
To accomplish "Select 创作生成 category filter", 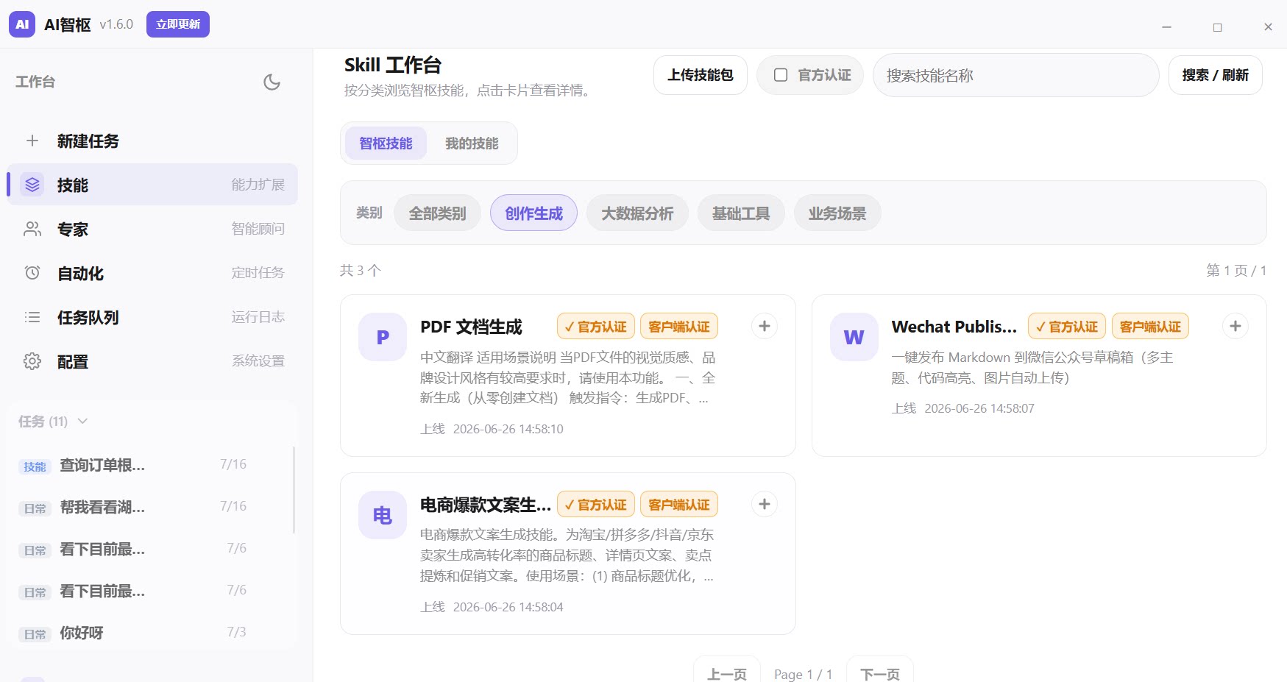I will pos(533,213).
